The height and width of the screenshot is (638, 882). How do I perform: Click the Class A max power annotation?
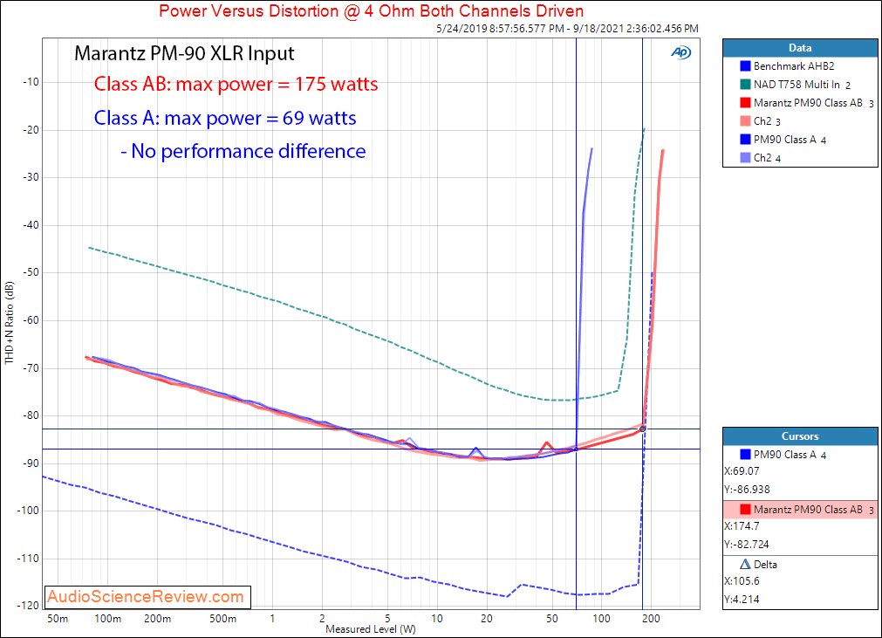pos(225,118)
